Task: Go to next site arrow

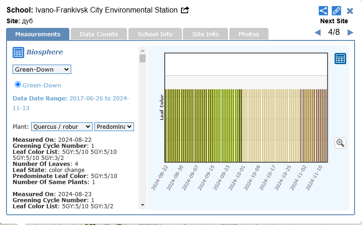Action: (x=350, y=33)
